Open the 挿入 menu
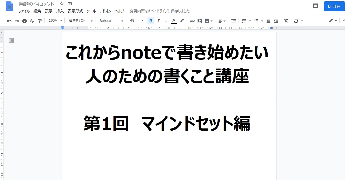Viewport: 345px width, 180px height. click(60, 11)
